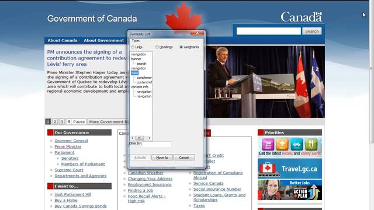Open the Parliament link
Screen dimensions: 374x210
point(64,152)
